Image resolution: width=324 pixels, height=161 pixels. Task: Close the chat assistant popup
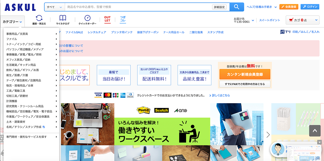point(320,142)
